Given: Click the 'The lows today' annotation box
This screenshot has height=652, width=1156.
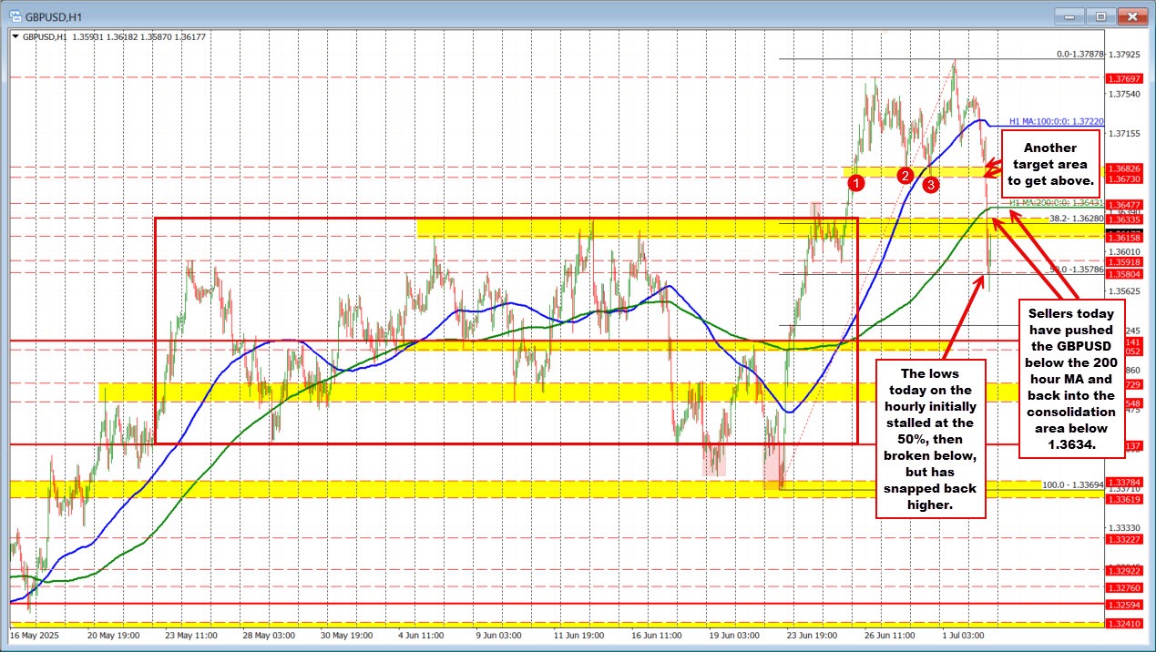Looking at the screenshot, I should 930,438.
